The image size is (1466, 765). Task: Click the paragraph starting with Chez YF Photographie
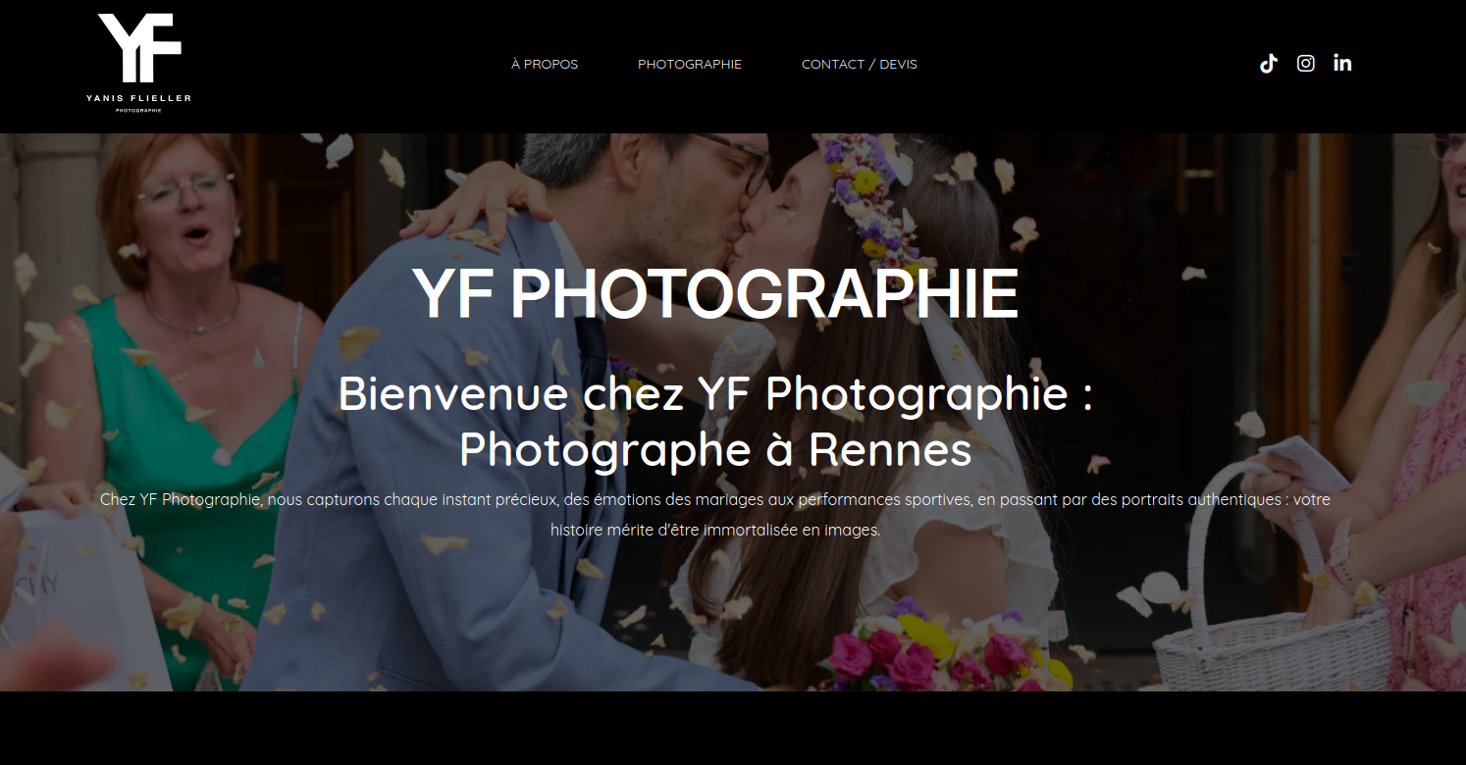tap(715, 515)
